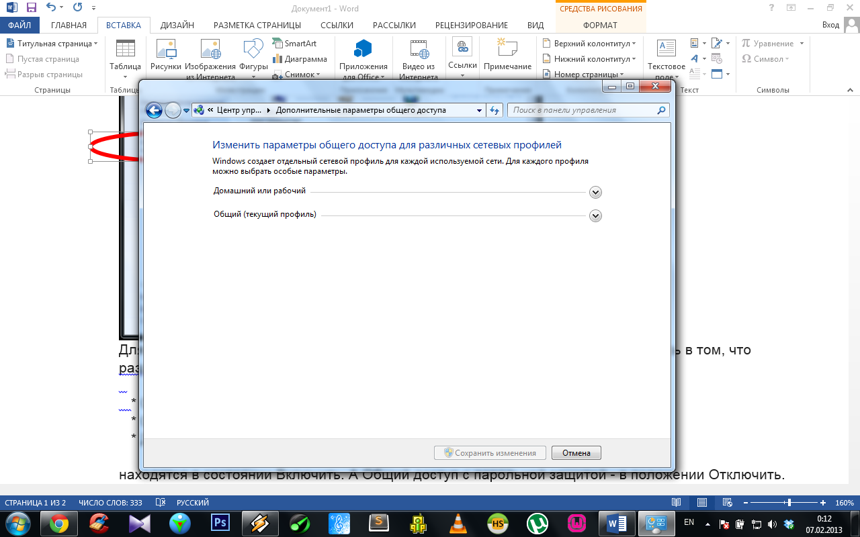The height and width of the screenshot is (537, 860).
Task: Open Visual Studio from the taskbar
Action: click(140, 524)
